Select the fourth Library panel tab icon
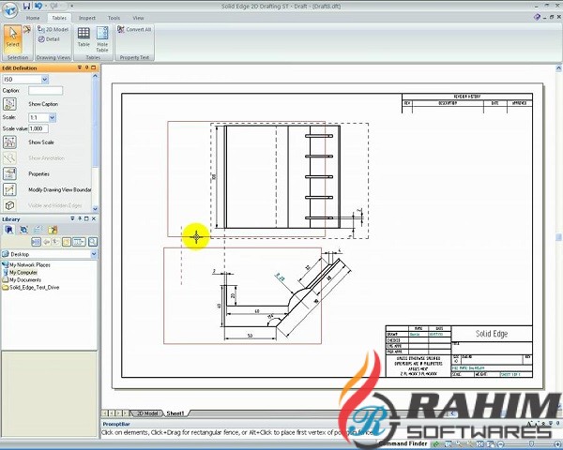 click(x=53, y=230)
